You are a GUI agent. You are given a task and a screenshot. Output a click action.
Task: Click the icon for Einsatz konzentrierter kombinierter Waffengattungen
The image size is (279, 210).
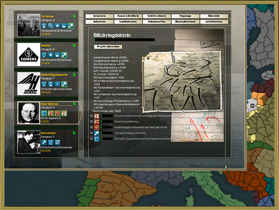[96, 116]
